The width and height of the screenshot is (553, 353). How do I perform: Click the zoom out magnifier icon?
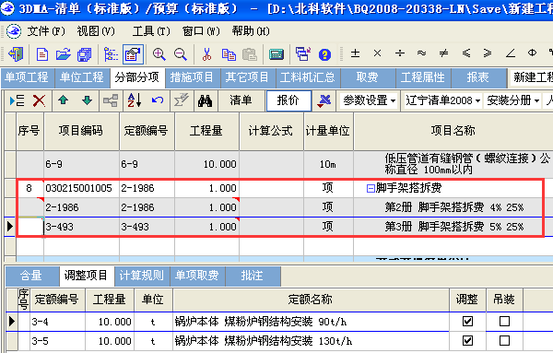(x=181, y=54)
